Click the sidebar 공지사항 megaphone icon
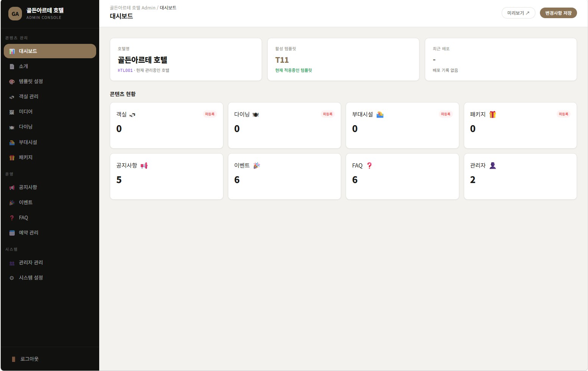The image size is (588, 371). click(x=12, y=188)
